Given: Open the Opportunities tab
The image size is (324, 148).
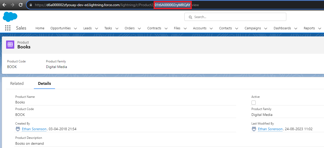Looking at the screenshot, I should (x=61, y=28).
